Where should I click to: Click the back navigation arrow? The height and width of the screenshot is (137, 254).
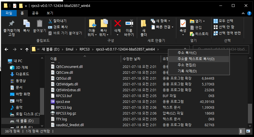(6, 49)
